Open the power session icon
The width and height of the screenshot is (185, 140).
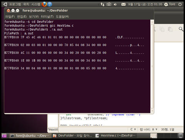[180, 4]
